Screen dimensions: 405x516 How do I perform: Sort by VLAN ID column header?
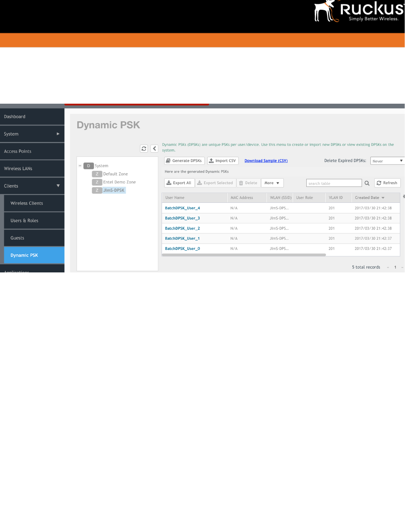339,198
